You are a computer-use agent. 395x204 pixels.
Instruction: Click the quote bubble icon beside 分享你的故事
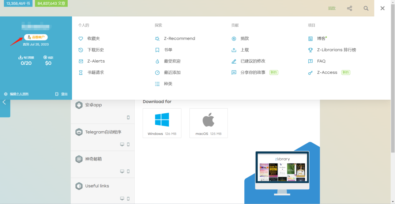click(x=234, y=72)
